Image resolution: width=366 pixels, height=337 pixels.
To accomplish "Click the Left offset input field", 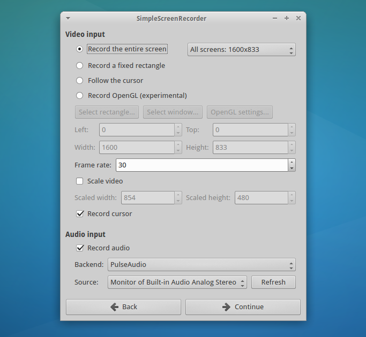I will pyautogui.click(x=137, y=130).
